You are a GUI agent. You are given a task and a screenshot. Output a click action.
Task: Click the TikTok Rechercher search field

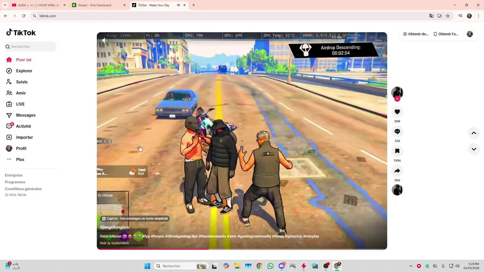tap(30, 46)
